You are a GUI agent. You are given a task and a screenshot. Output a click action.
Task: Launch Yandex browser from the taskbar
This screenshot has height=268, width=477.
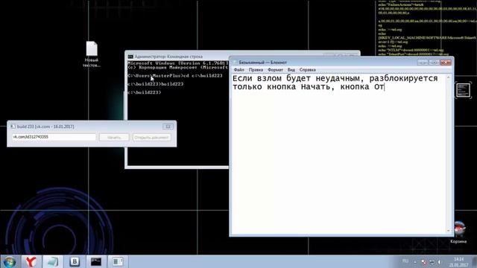31,261
